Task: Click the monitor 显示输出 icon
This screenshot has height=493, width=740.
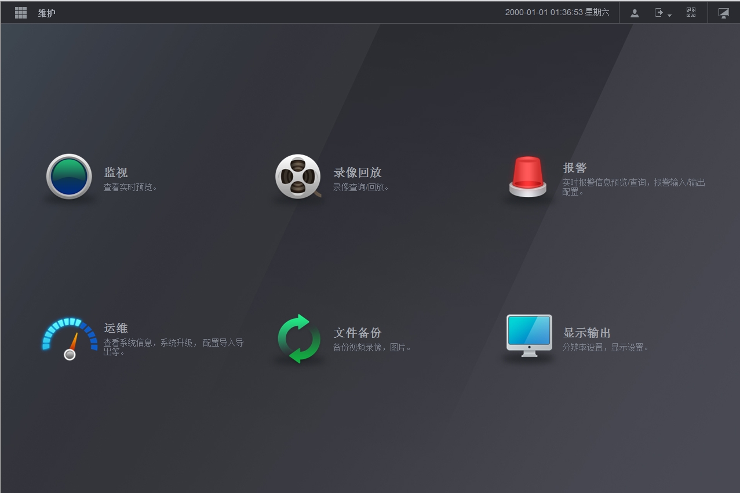Action: [x=528, y=336]
